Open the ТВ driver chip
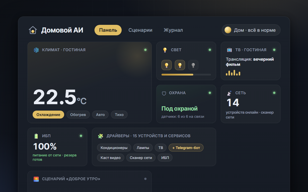 tap(161, 148)
